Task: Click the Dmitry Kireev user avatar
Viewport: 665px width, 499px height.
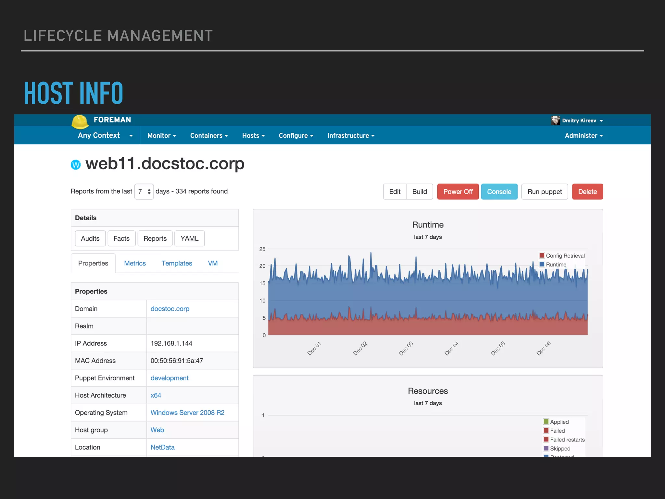Action: coord(555,121)
